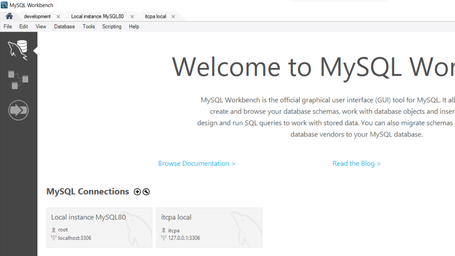Screen dimensions: 455x256
Task: Open the Database menu
Action: click(x=64, y=26)
